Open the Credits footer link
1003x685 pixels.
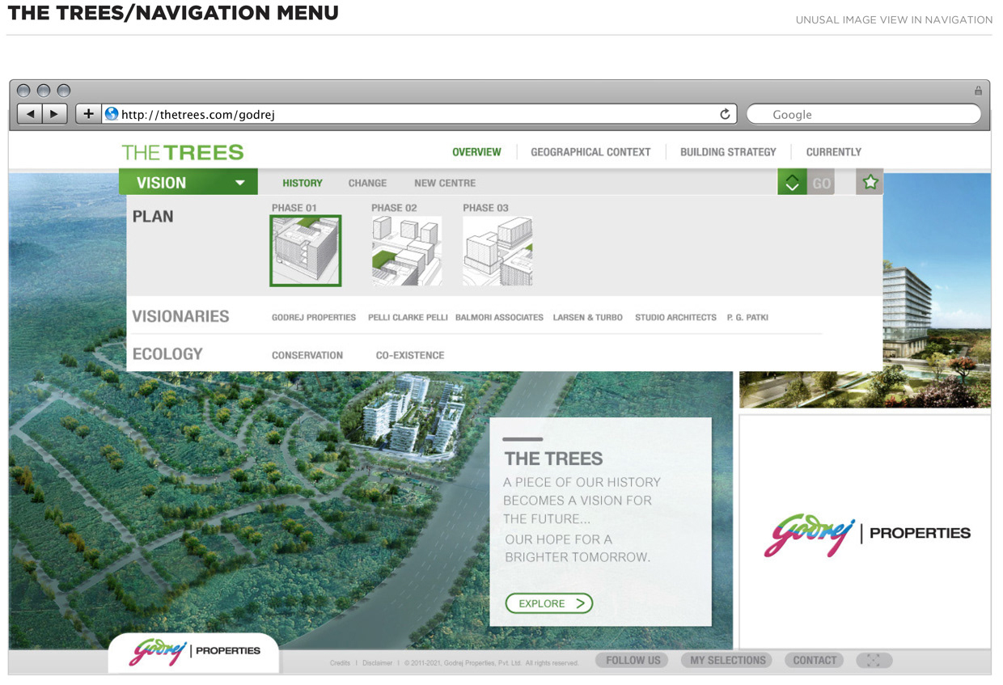pos(340,663)
